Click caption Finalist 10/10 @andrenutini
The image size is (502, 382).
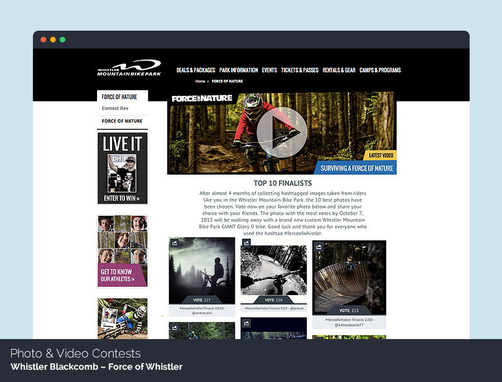click(x=202, y=311)
